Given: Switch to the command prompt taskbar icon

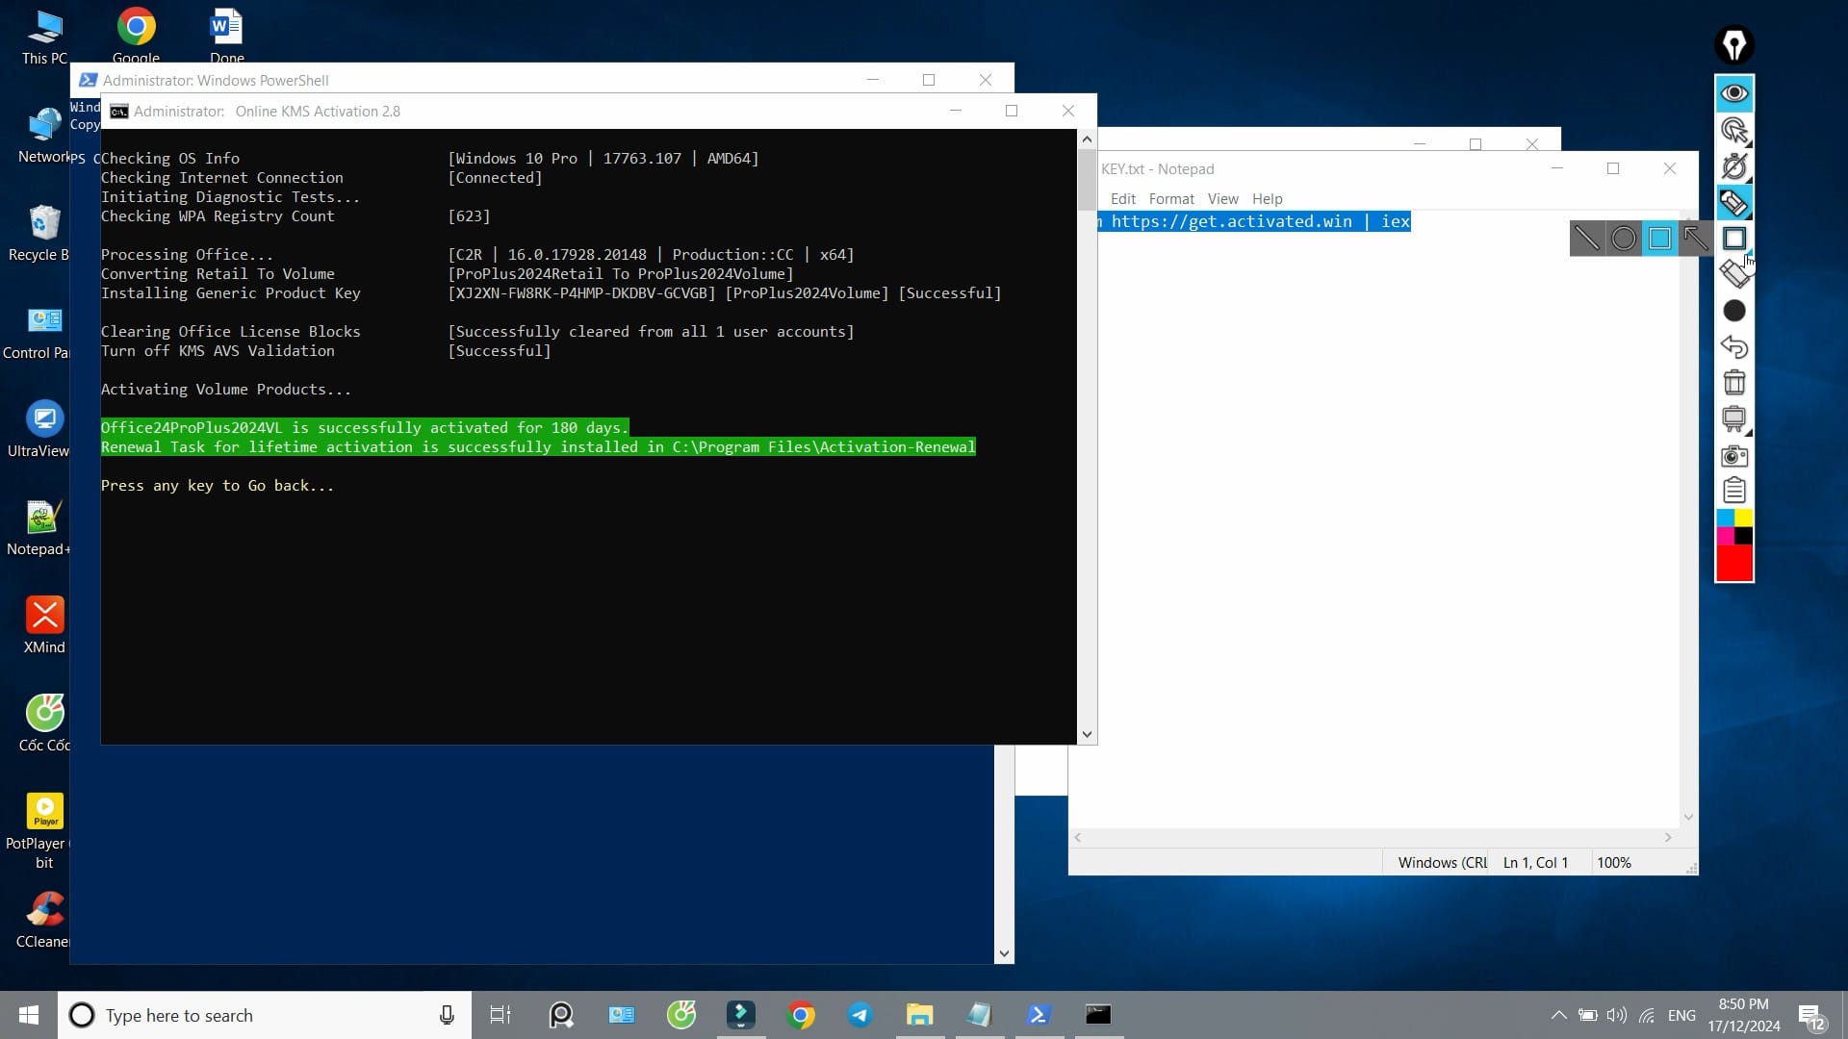Looking at the screenshot, I should point(1098,1015).
